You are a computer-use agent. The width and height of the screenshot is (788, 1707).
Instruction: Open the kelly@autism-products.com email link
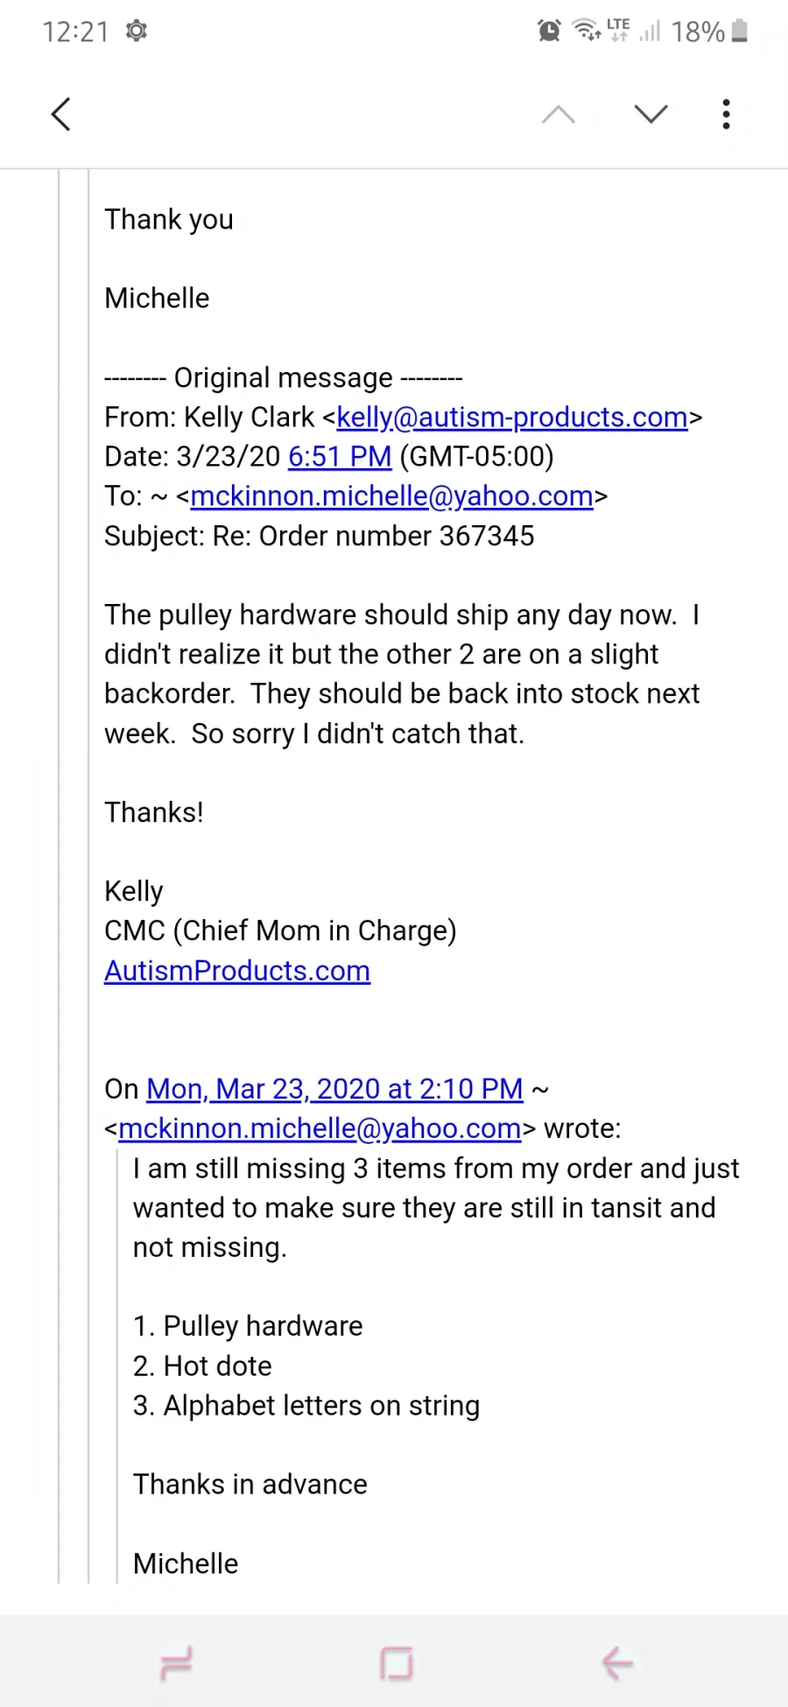512,418
